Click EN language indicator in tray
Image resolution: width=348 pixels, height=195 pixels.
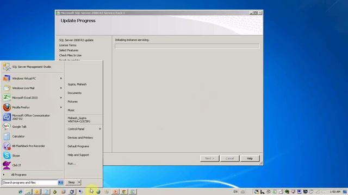pyautogui.click(x=235, y=192)
